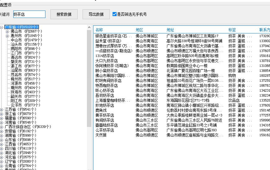Select 肇庆市 (约731个) in the tree
This screenshot has height=170, width=270.
[x=25, y=62]
